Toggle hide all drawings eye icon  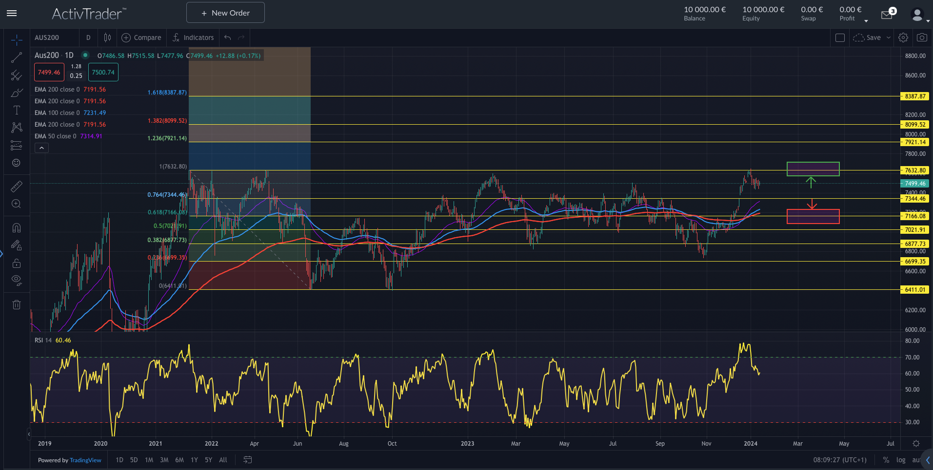tap(16, 280)
